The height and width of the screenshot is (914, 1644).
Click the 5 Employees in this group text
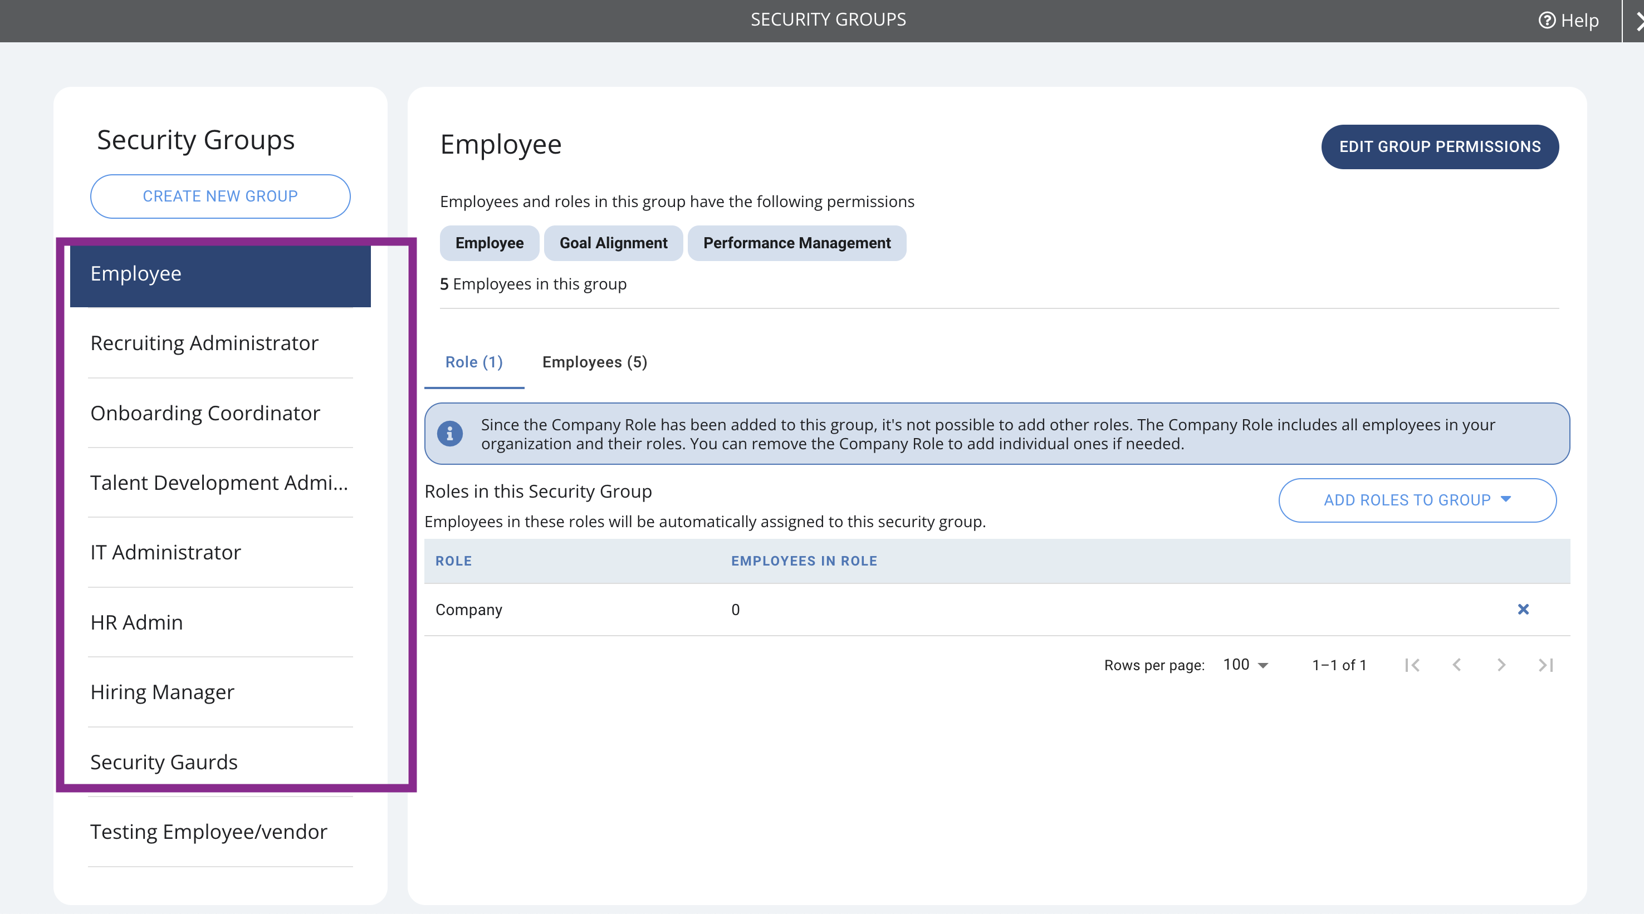click(533, 284)
